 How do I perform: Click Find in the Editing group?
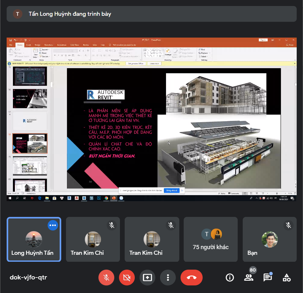[x=202, y=50]
